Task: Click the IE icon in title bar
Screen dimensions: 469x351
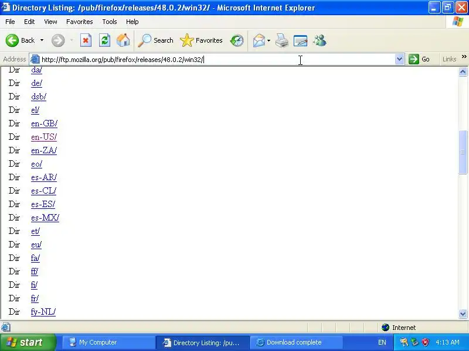Action: click(x=6, y=7)
